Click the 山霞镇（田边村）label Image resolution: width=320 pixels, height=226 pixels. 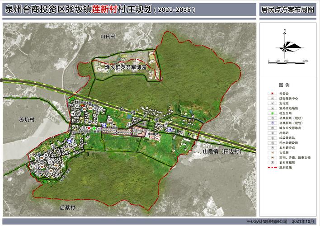[222, 152]
